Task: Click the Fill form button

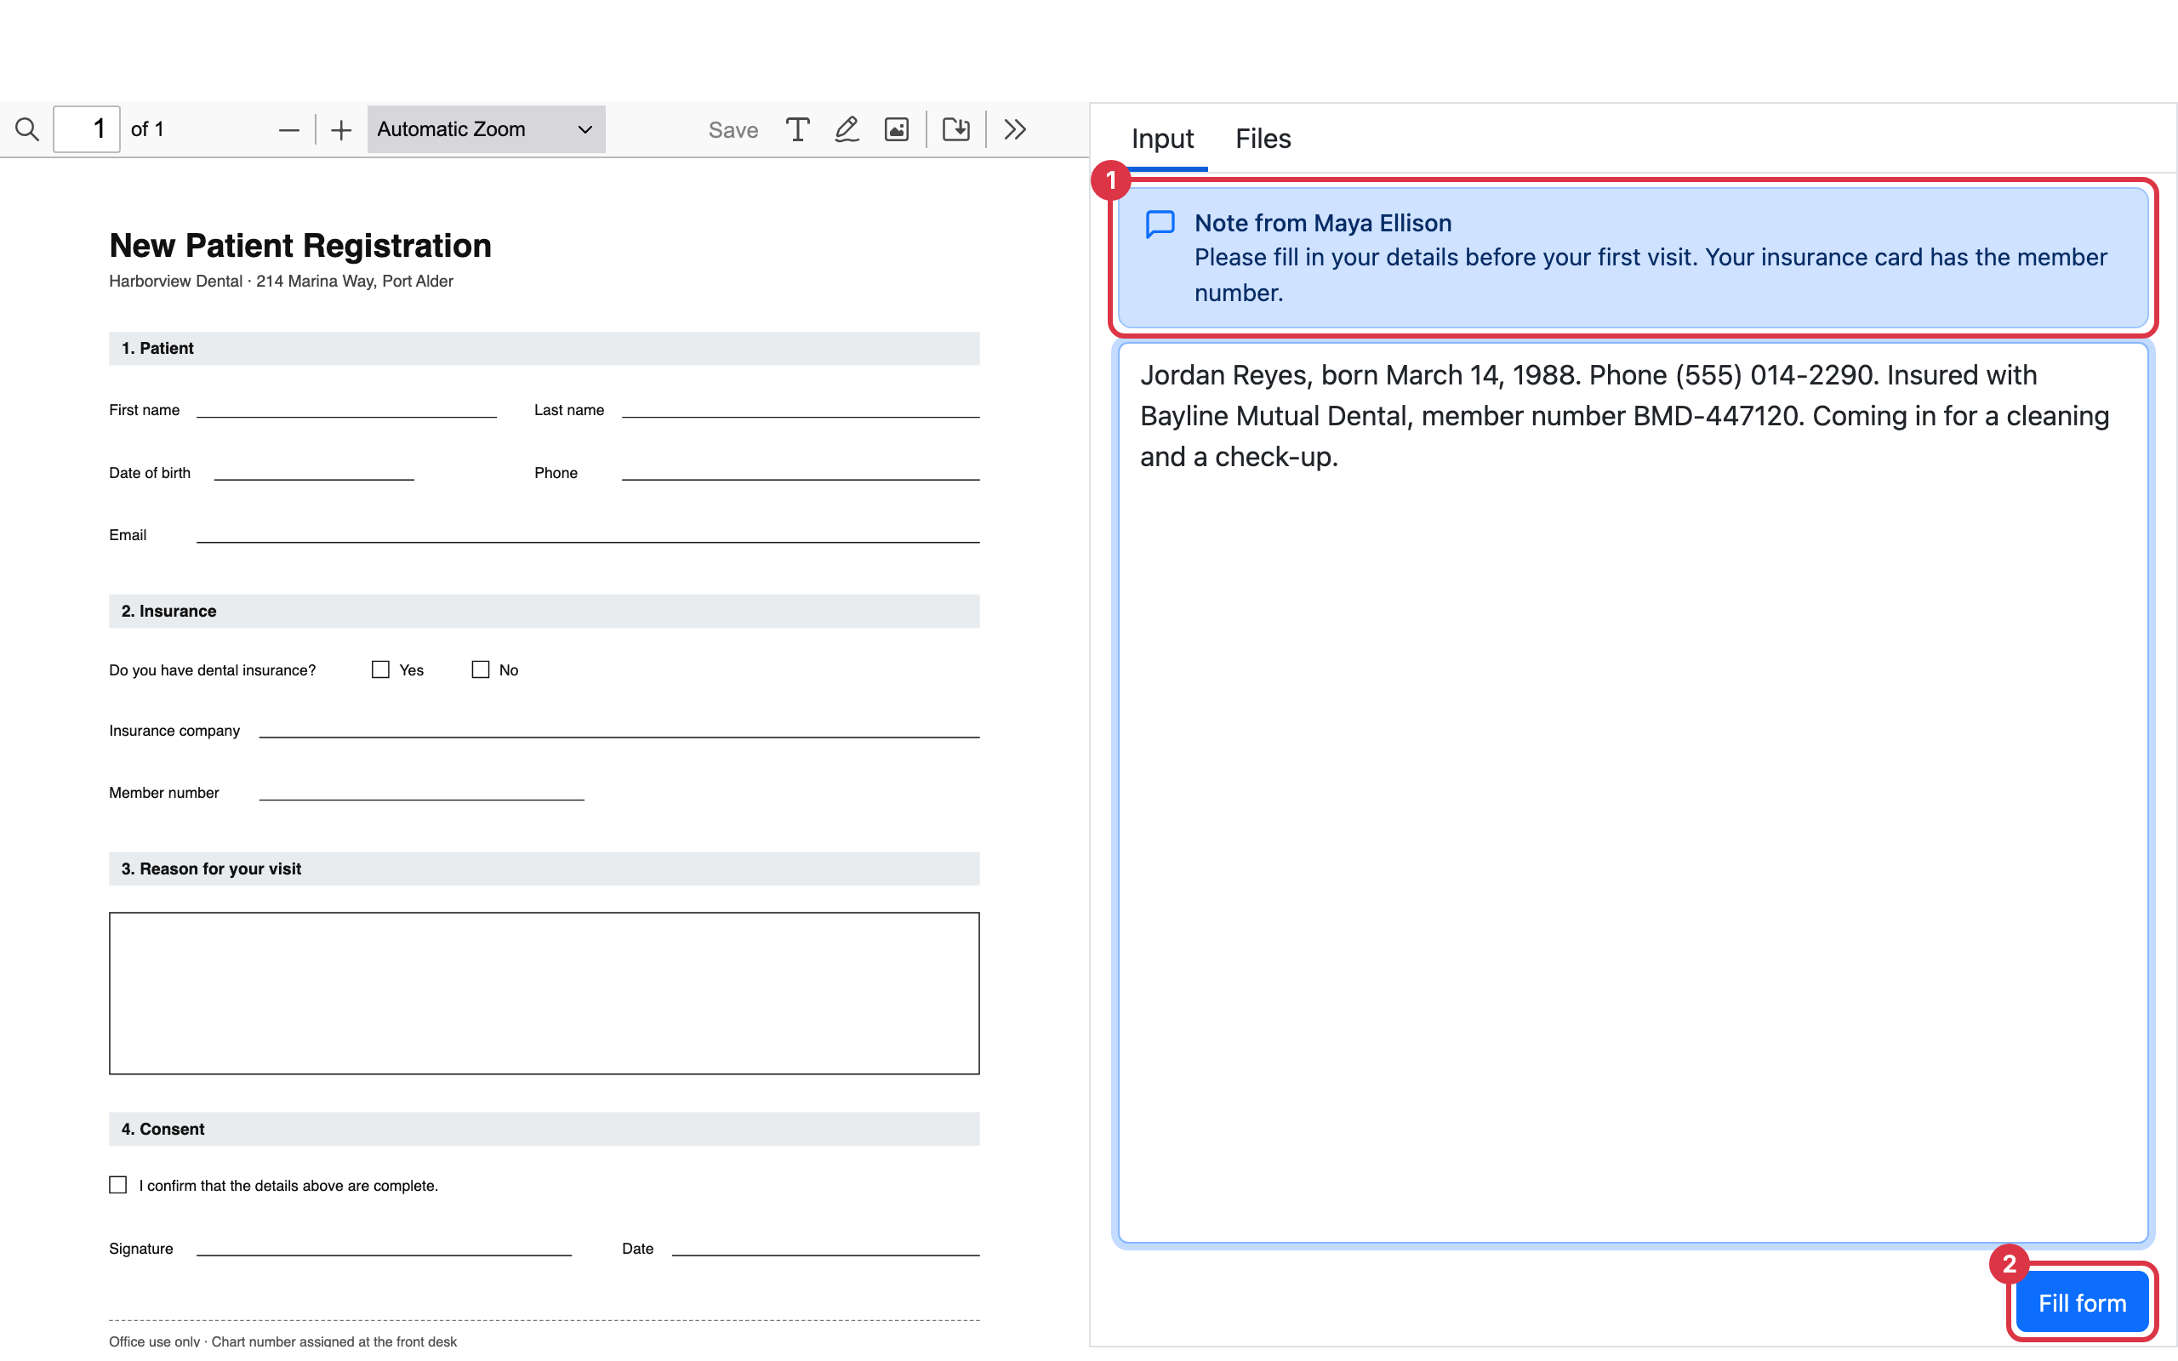Action: click(2082, 1302)
